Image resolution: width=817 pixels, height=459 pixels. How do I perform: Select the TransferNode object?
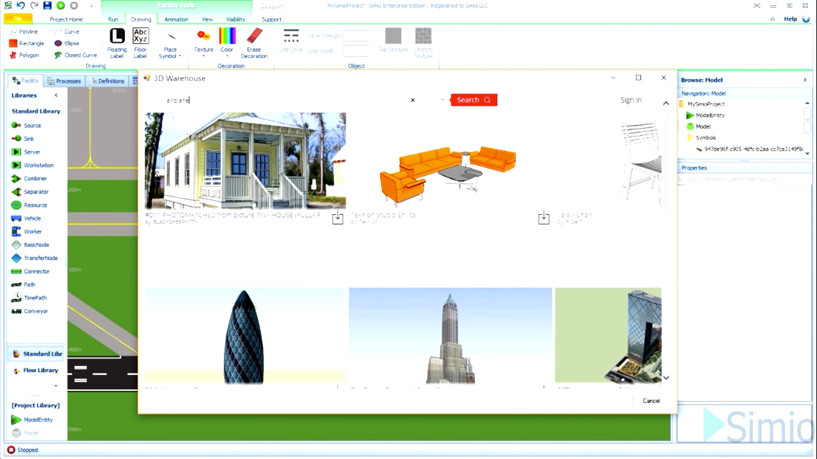click(40, 258)
